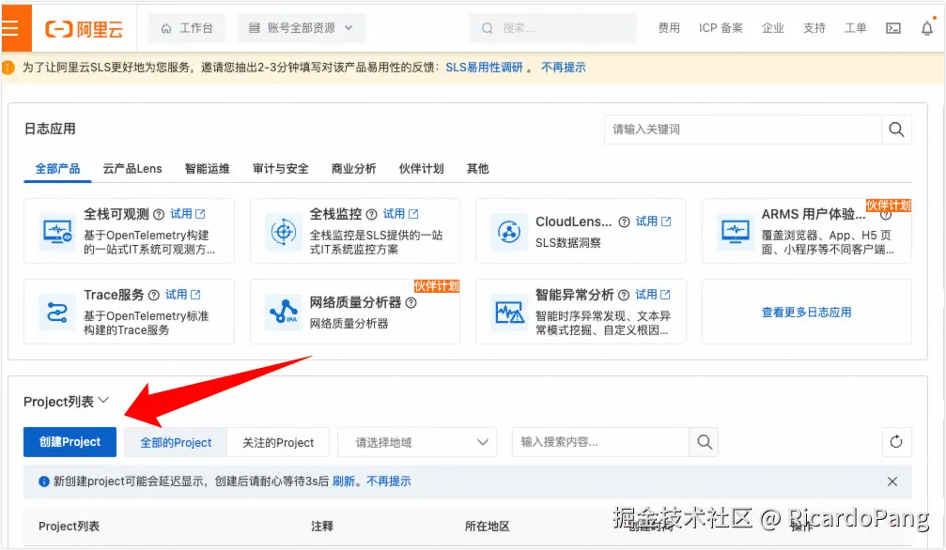Switch to the 审计与安全 tab
The width and height of the screenshot is (946, 550).
pos(281,169)
